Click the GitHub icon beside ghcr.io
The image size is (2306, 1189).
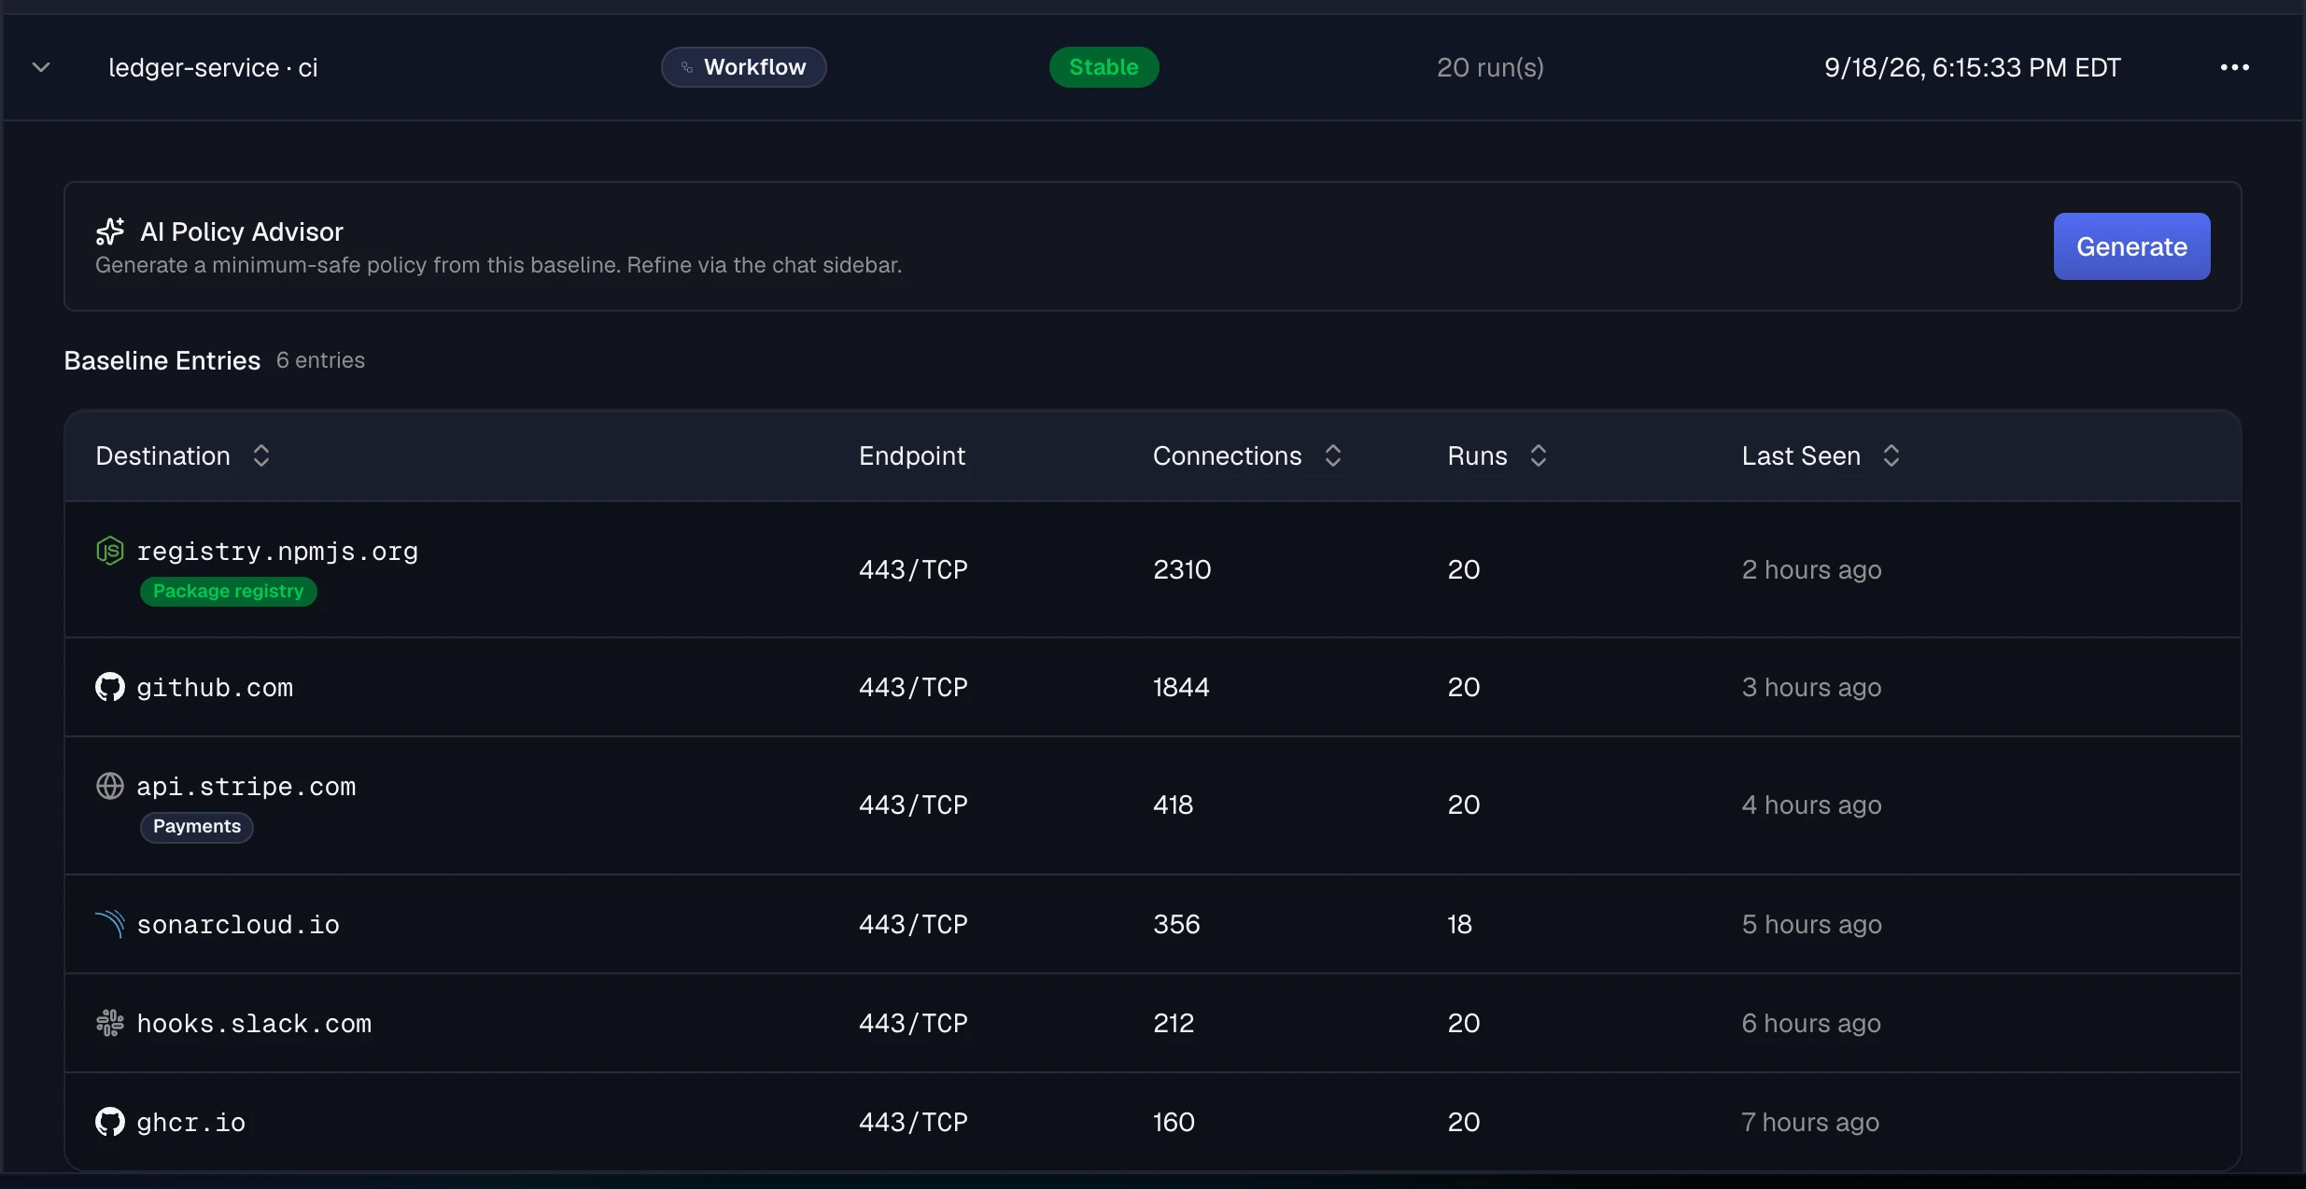110,1122
